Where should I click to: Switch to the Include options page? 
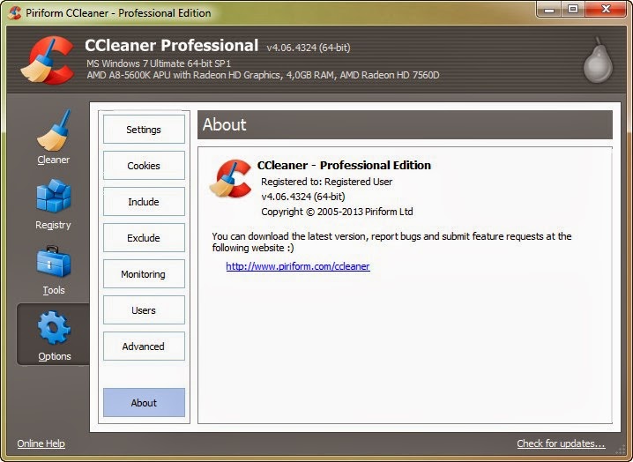click(x=144, y=202)
